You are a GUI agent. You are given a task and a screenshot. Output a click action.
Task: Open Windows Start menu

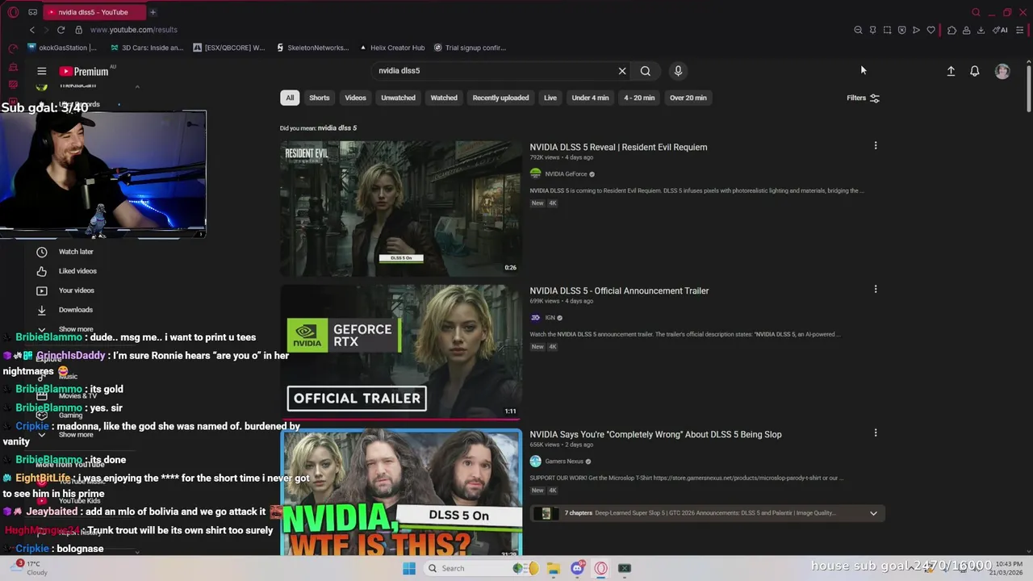[x=409, y=568]
